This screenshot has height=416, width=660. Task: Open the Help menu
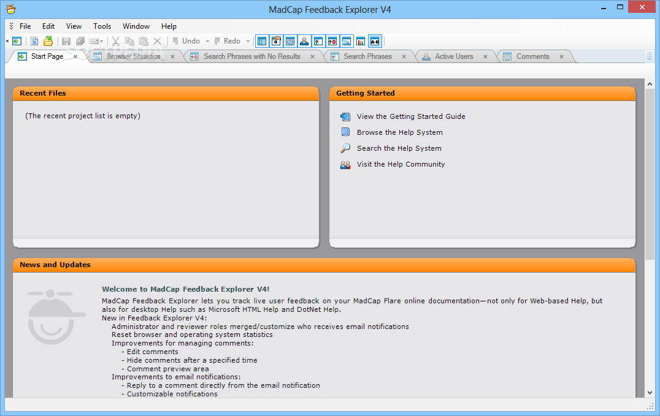169,26
